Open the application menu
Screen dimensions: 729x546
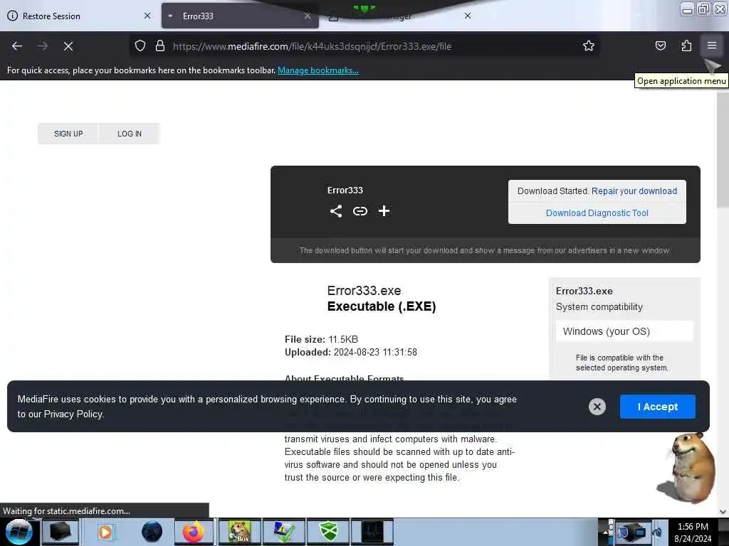[x=711, y=45]
